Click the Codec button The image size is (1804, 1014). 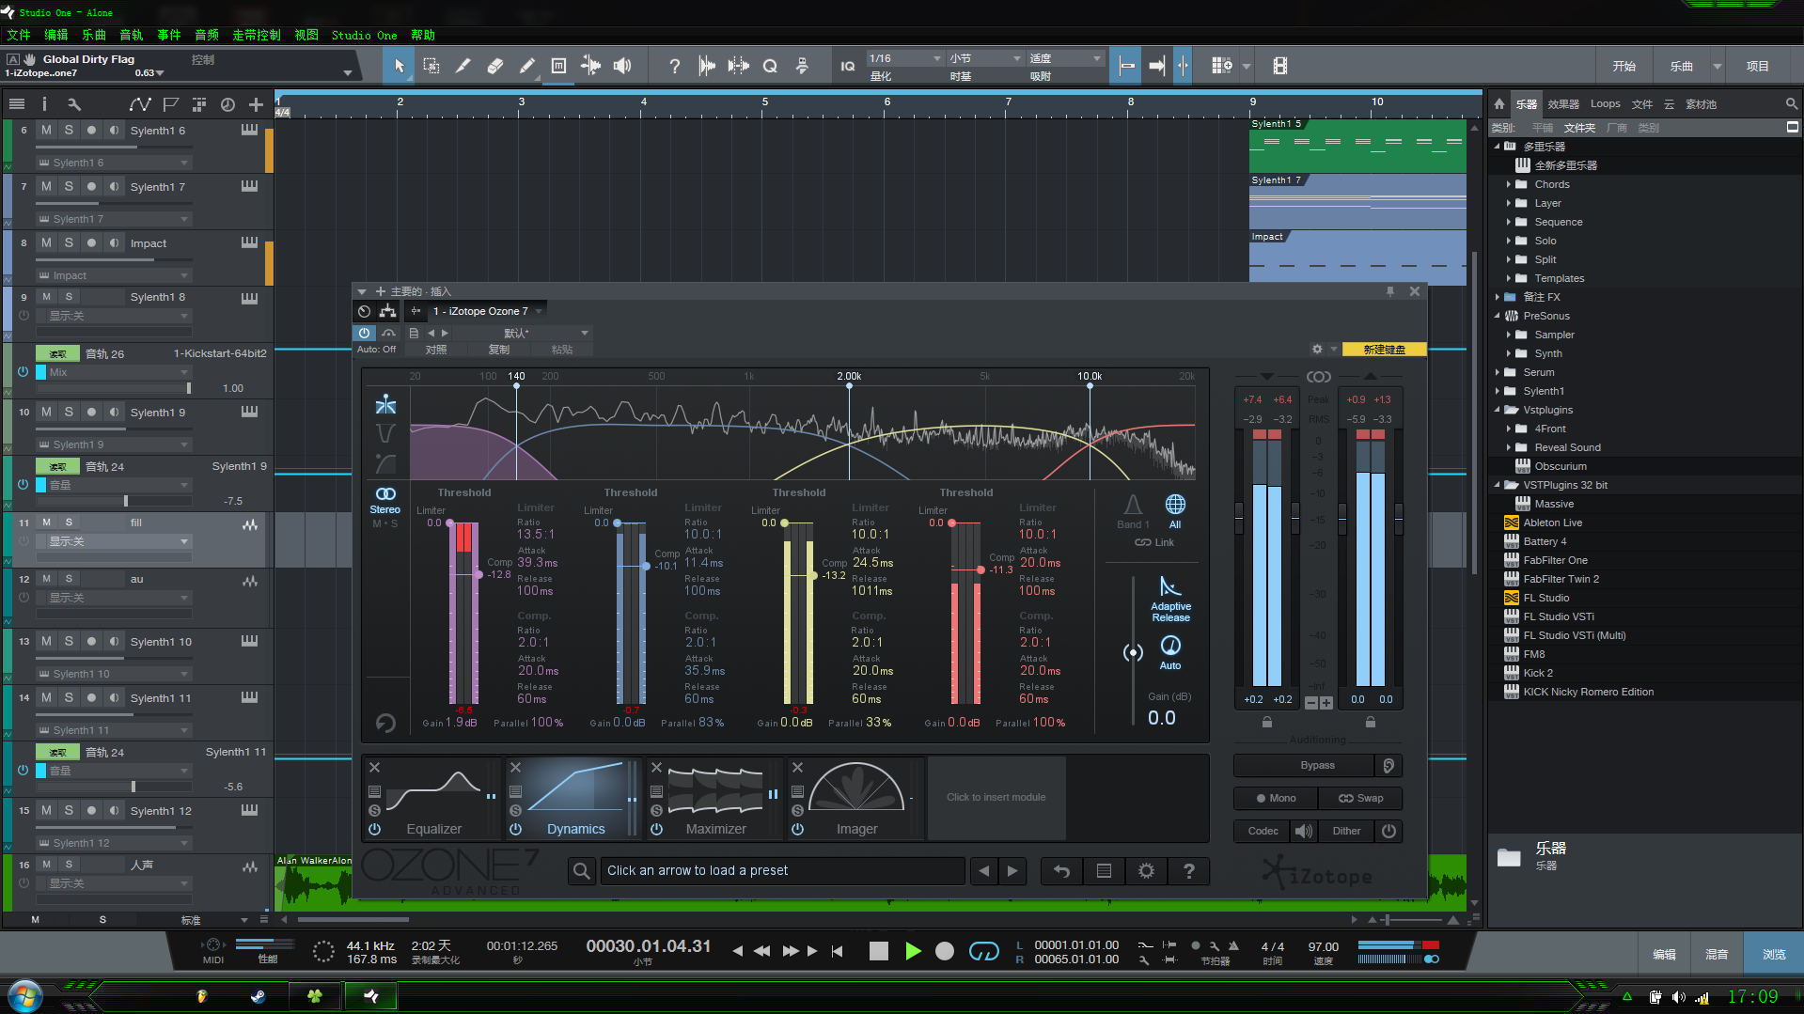(1263, 831)
